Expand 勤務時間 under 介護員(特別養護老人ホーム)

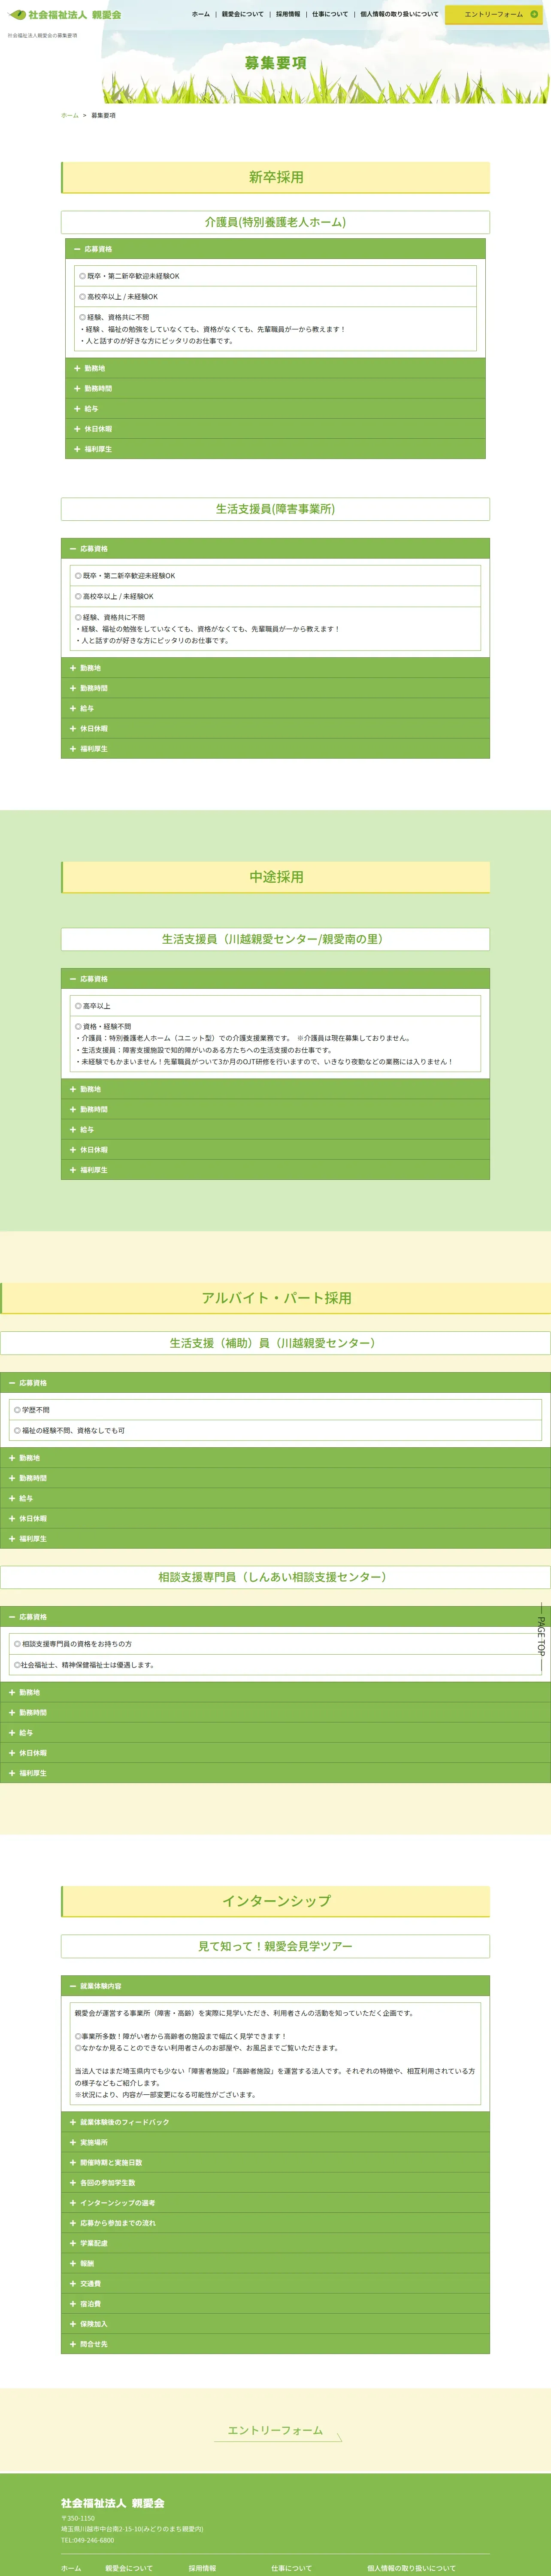coord(275,388)
